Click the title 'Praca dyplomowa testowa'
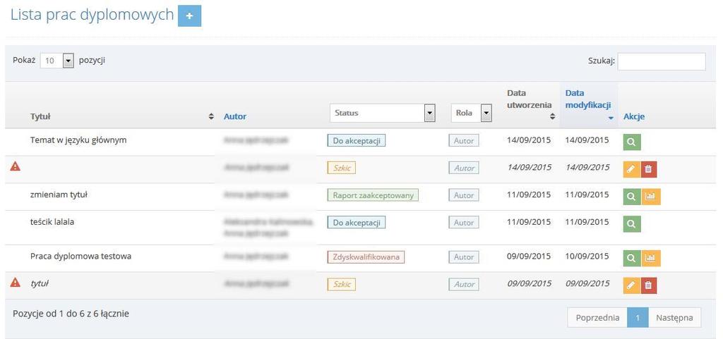The width and height of the screenshot is (723, 339). pos(80,257)
